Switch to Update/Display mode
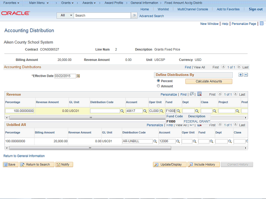The height and width of the screenshot is (199, 266). click(x=170, y=165)
